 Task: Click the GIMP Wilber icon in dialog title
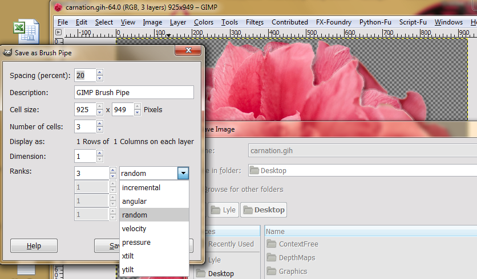pyautogui.click(x=7, y=52)
